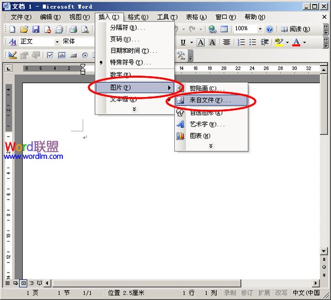Choose 日期和时间(T)... menu entry
This screenshot has height=300, width=331.
[135, 51]
